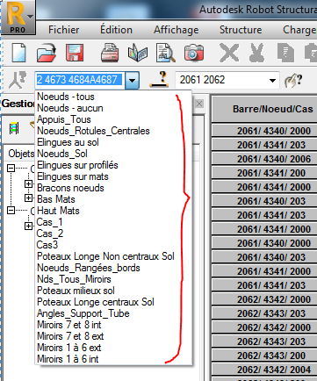Click the Objets tab label
Screen dimensions: 317x381
(x=20, y=154)
